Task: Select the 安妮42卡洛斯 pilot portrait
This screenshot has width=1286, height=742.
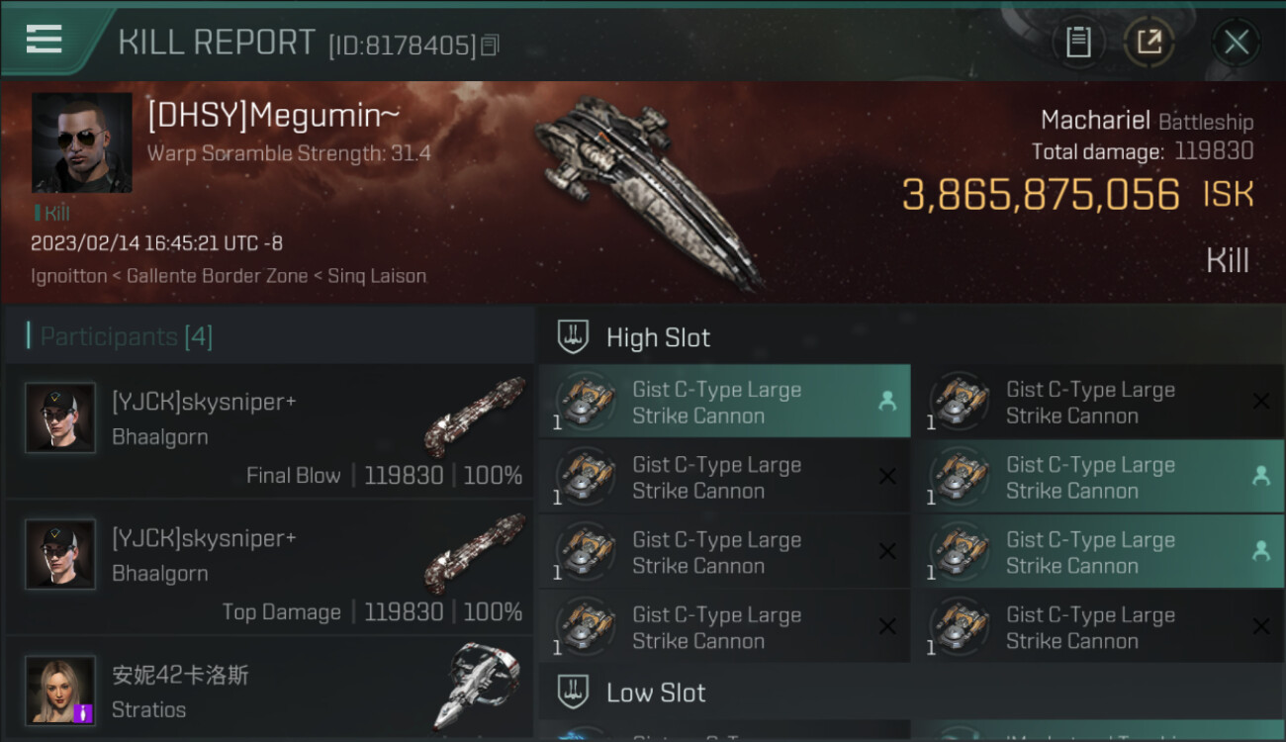Action: tap(60, 690)
